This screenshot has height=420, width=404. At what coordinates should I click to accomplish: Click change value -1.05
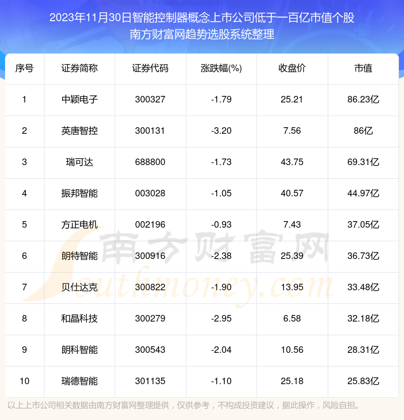pyautogui.click(x=221, y=194)
